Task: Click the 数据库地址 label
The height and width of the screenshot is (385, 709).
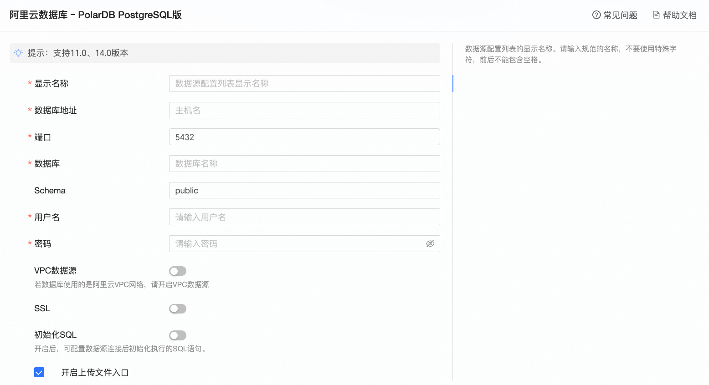Action: (56, 110)
